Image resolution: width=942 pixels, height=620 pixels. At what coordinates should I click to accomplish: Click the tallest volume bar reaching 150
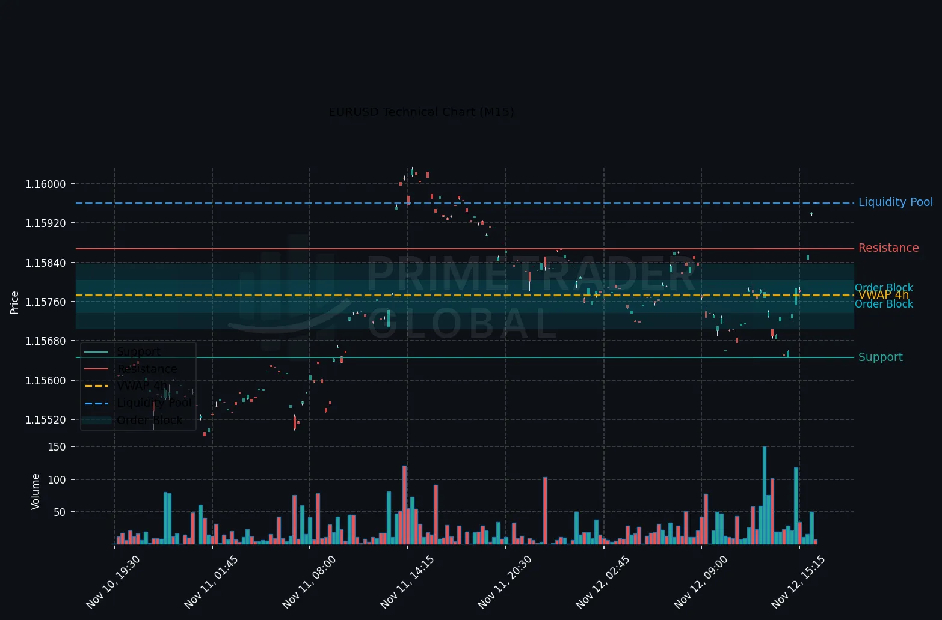(765, 496)
